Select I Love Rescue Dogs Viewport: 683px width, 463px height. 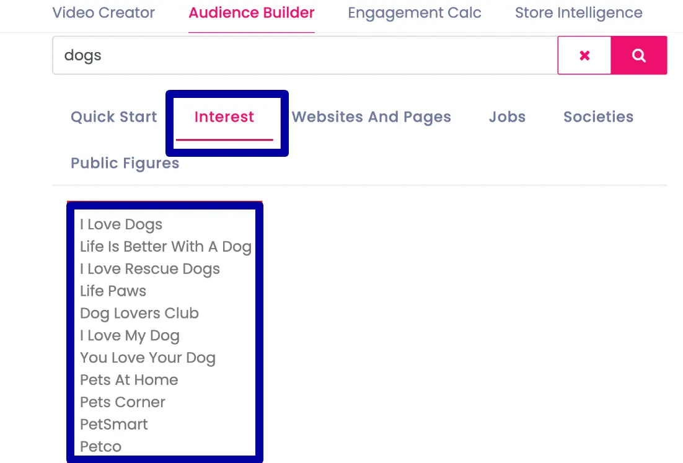point(150,269)
